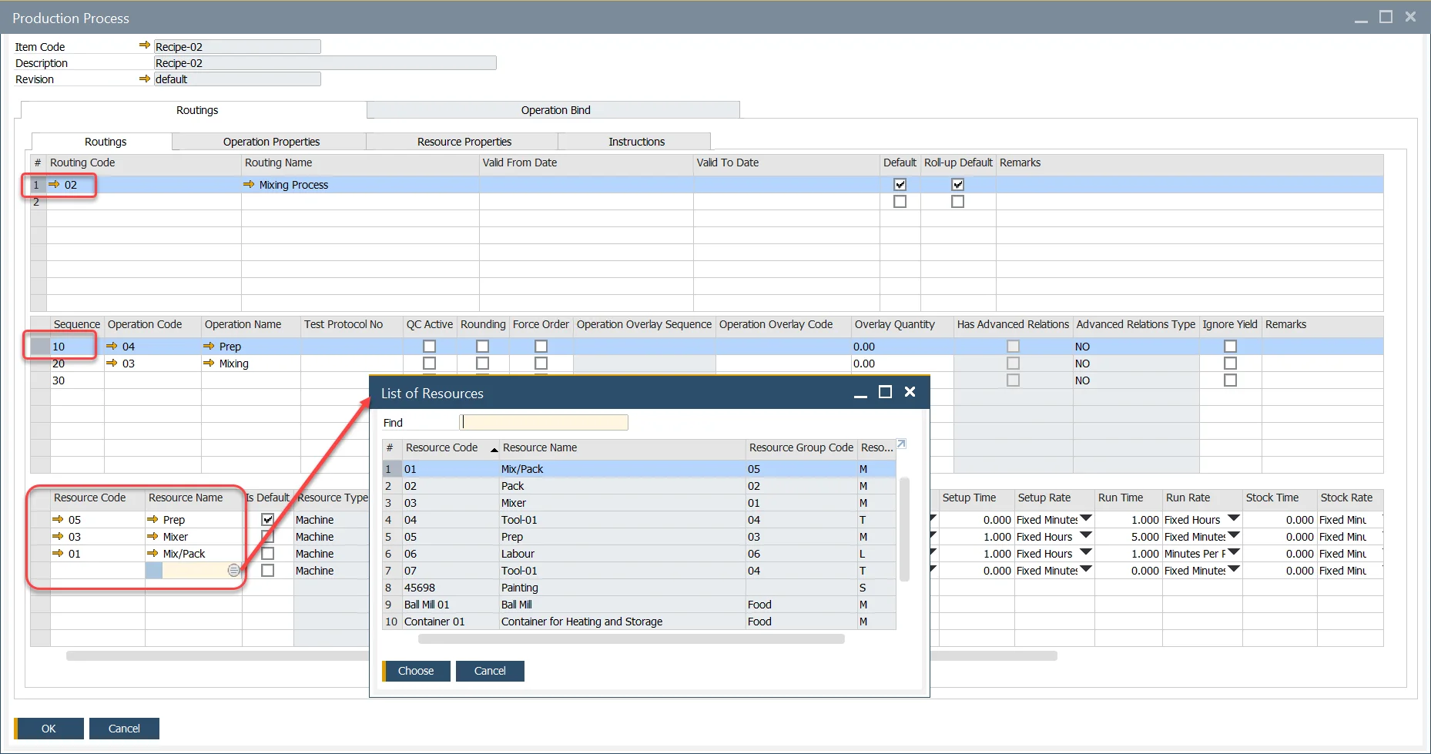The height and width of the screenshot is (754, 1431).
Task: Click the Find input field in resource list
Action: click(x=545, y=423)
